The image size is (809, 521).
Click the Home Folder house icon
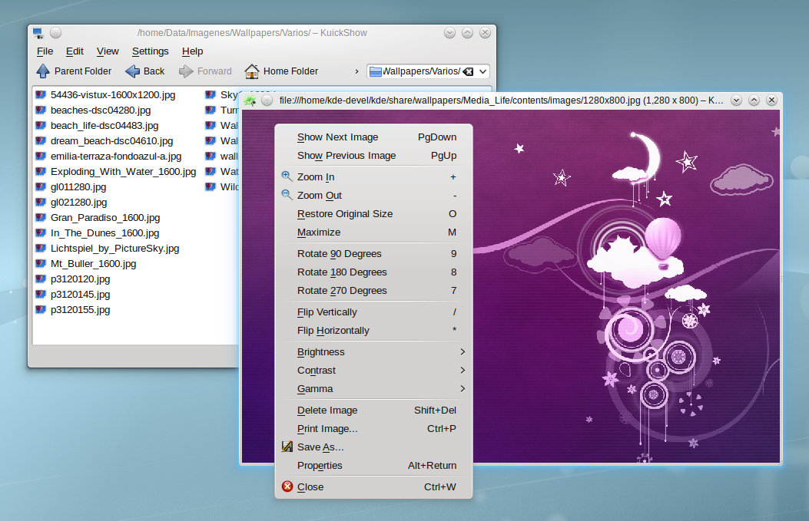pos(252,71)
